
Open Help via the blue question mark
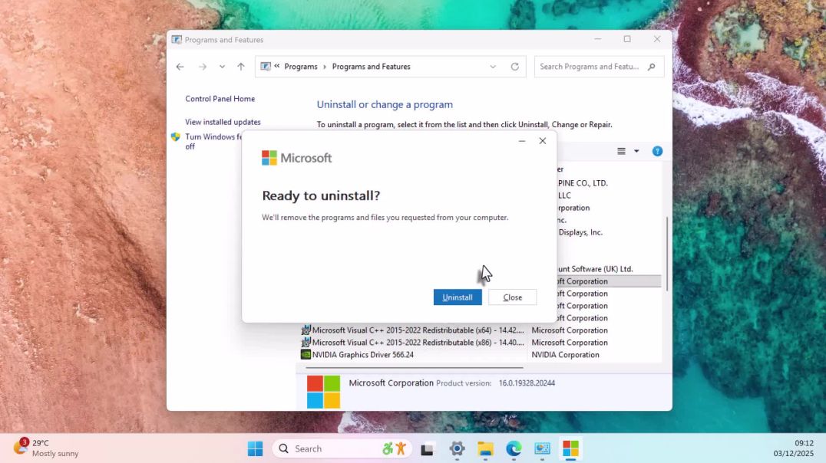pos(657,151)
